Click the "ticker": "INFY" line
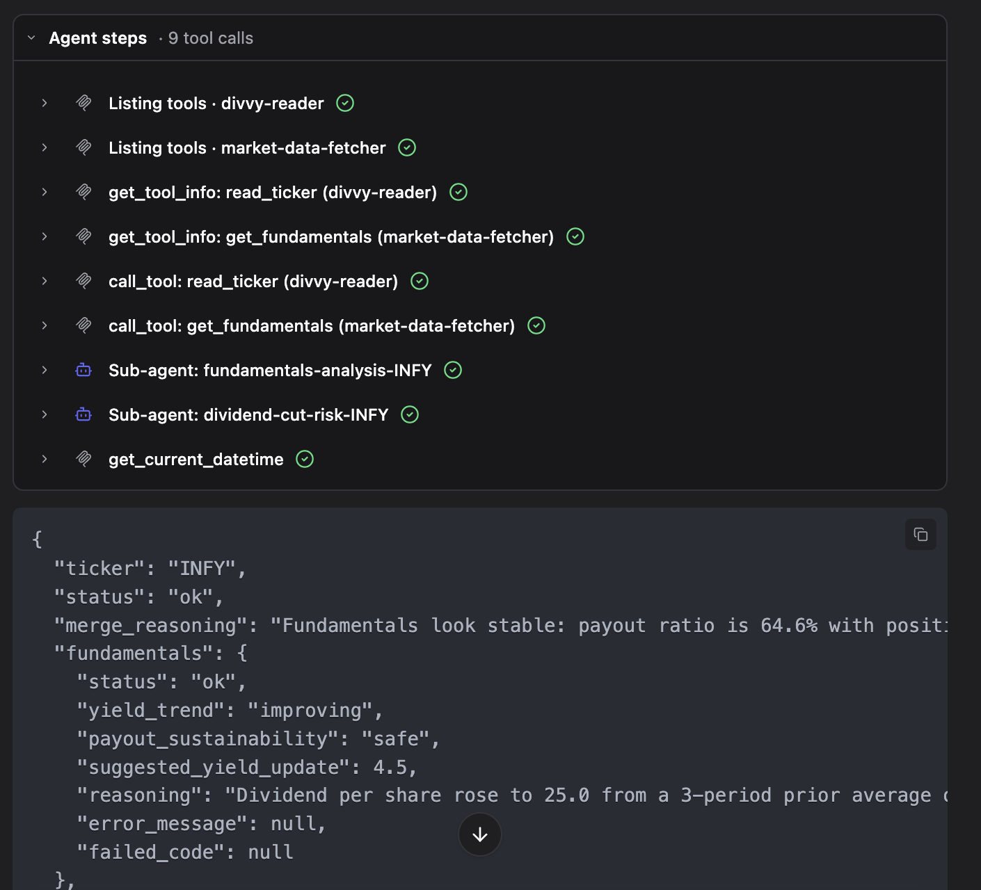 [150, 569]
